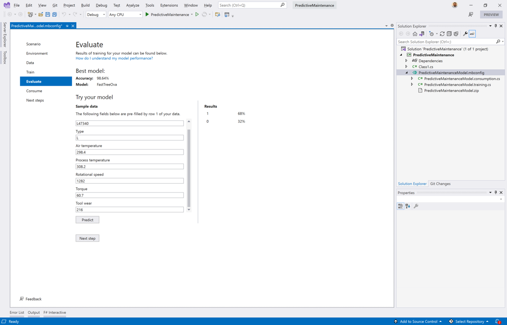Open Properties wrench icon in Solution Explorer
Image resolution: width=507 pixels, height=325 pixels.
[x=465, y=34]
